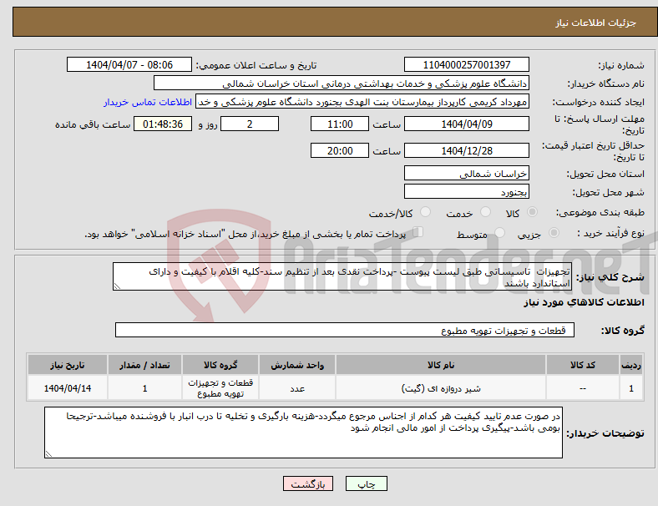
Task: Click the چاپ print button
Action: tap(367, 483)
